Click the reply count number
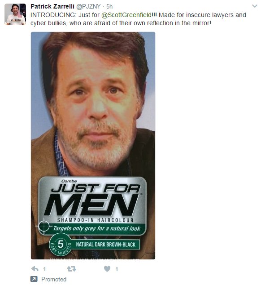Image resolution: width=261 pixels, height=285 pixels. pos(44,269)
